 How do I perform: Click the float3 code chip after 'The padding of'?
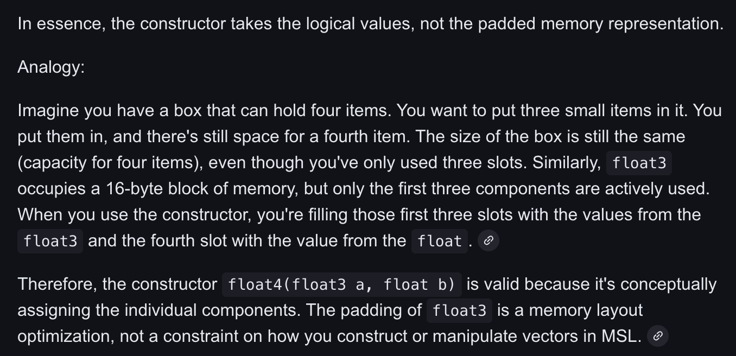tap(460, 310)
